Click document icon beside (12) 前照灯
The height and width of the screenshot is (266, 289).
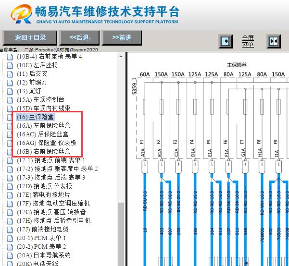tap(10, 83)
